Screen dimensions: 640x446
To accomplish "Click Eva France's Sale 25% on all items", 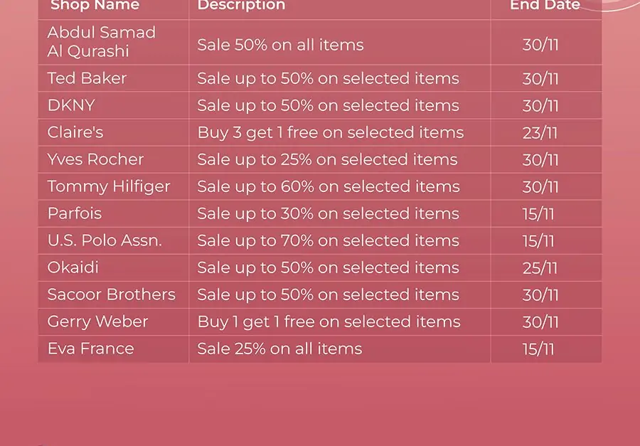I will click(279, 349).
